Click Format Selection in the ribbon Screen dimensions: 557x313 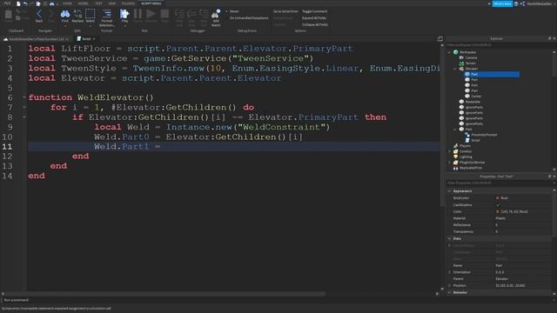[106, 17]
